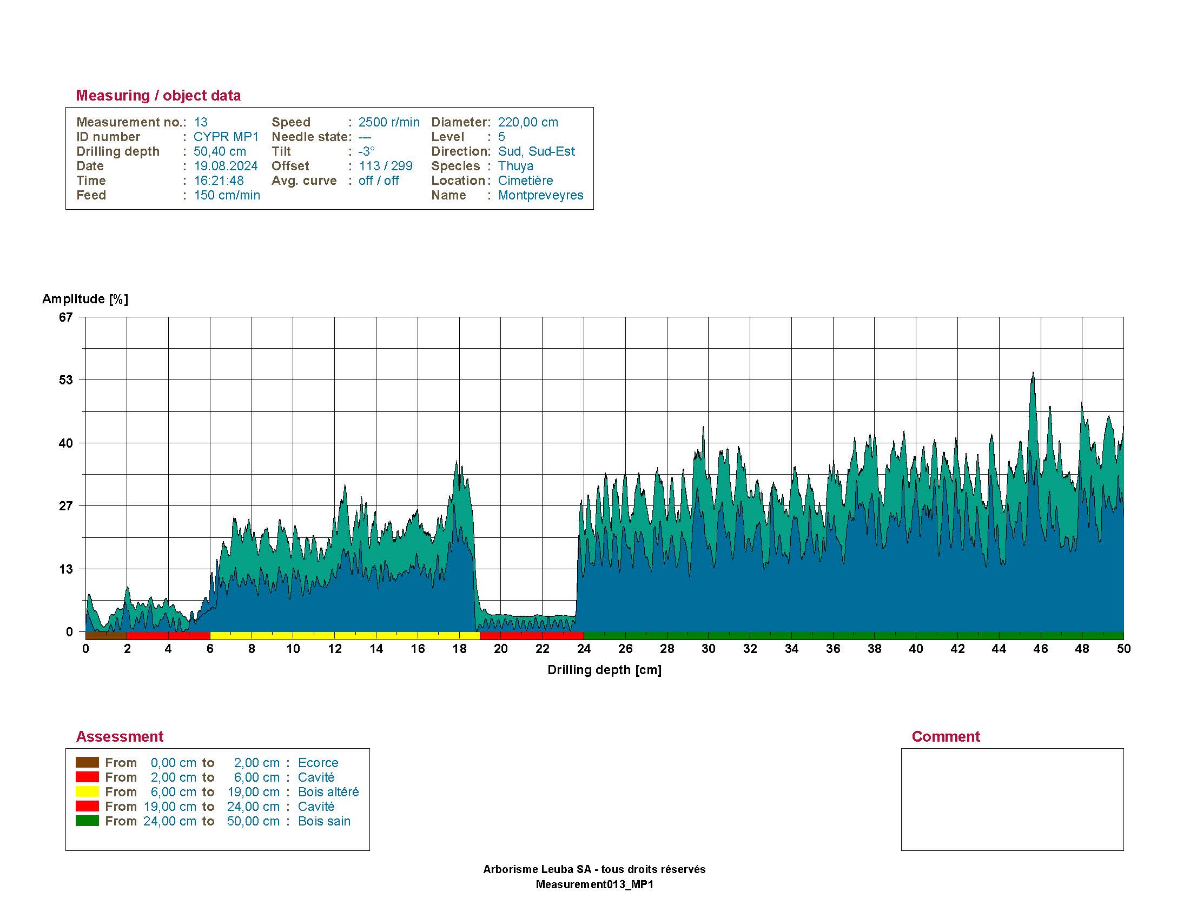Select the green segment on depth bar
The height and width of the screenshot is (919, 1190).
click(854, 635)
